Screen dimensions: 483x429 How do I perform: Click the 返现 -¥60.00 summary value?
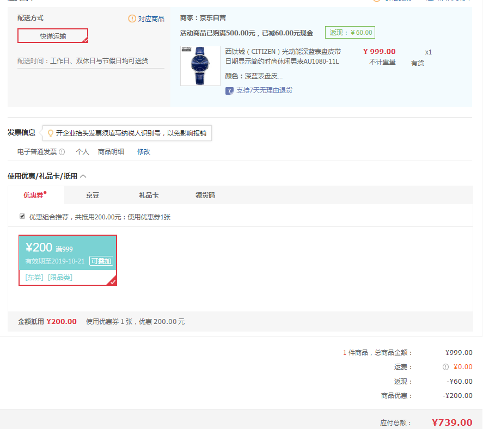(459, 382)
